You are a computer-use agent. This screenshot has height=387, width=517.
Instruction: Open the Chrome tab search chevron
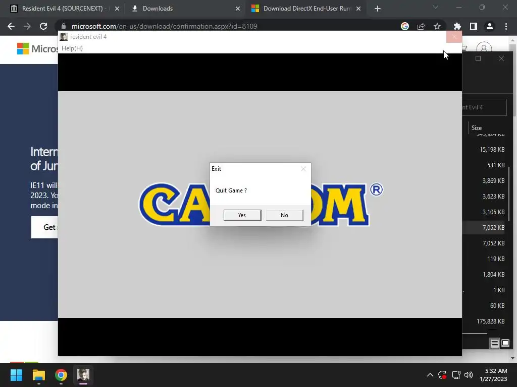click(x=436, y=7)
